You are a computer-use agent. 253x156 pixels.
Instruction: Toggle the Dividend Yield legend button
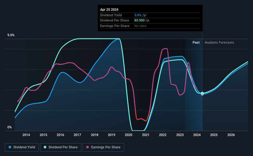[x=22, y=147]
